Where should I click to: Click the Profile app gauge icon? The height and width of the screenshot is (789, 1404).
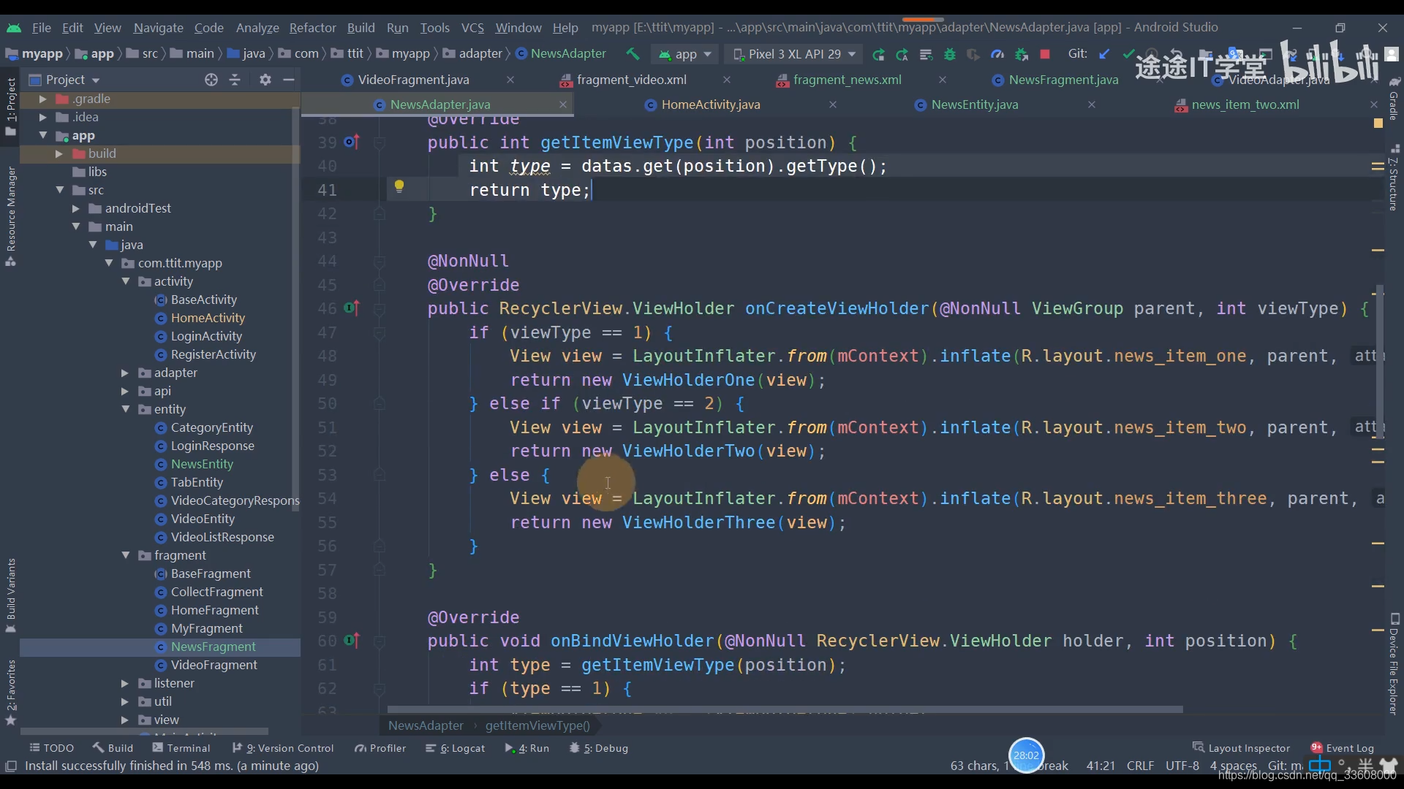click(997, 54)
